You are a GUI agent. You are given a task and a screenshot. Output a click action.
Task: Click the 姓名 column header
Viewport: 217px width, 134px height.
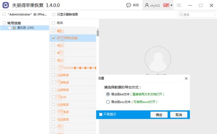[60, 23]
